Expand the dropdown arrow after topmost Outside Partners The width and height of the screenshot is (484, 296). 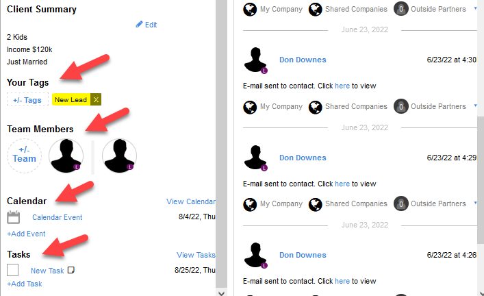[x=475, y=8]
